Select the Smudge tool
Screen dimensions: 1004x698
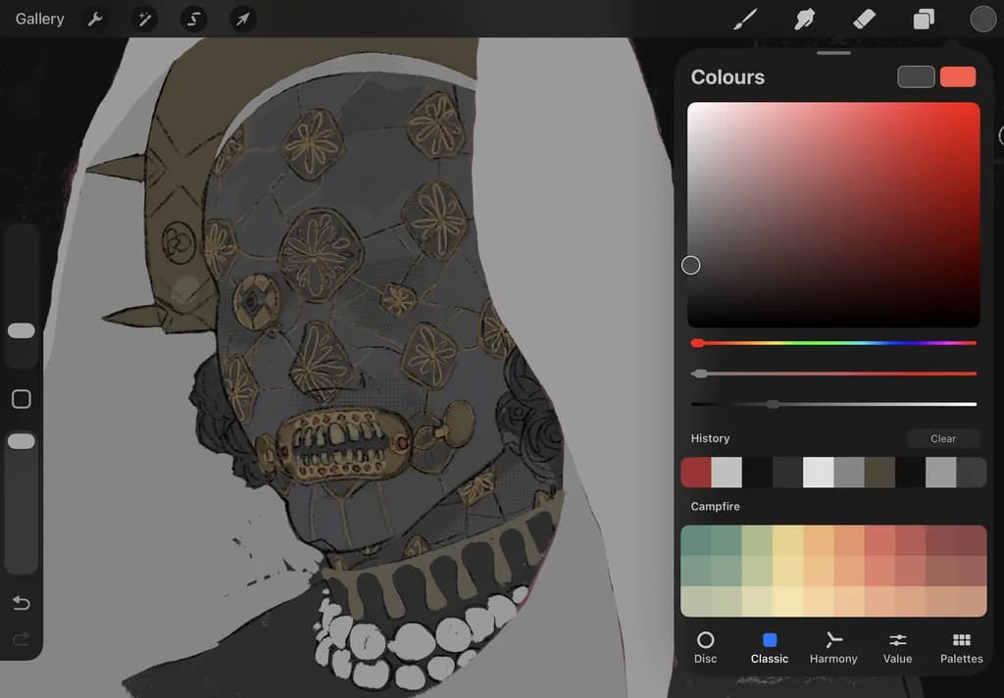point(804,20)
